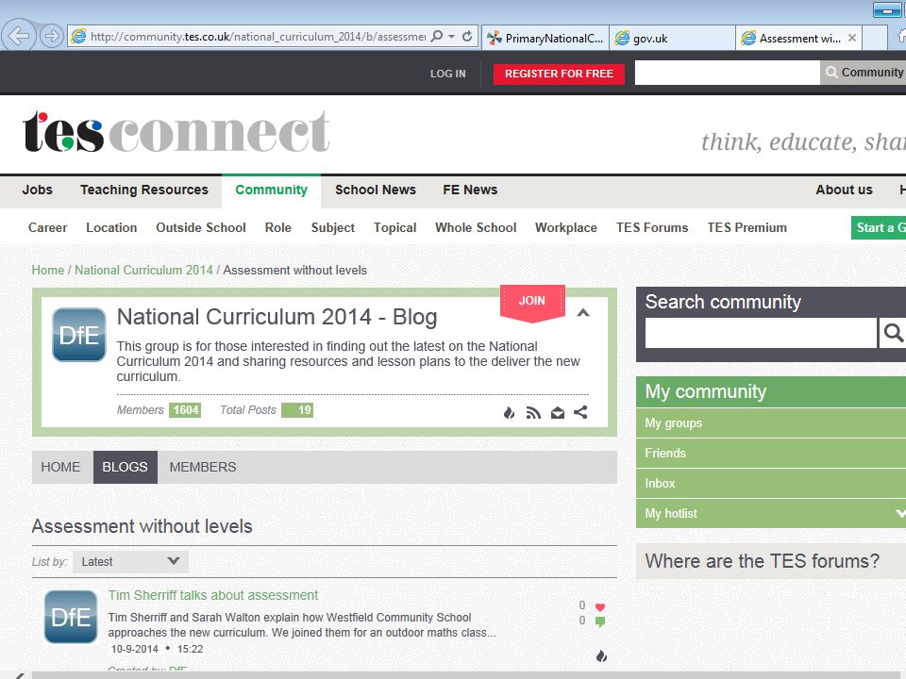Refresh the page with reload icon

click(467, 37)
